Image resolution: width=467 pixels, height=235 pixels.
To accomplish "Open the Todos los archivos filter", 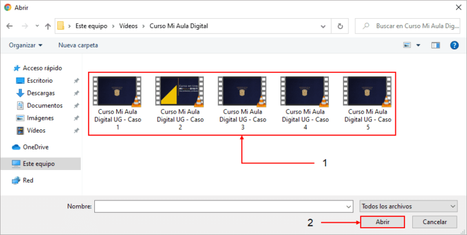I will (x=409, y=206).
